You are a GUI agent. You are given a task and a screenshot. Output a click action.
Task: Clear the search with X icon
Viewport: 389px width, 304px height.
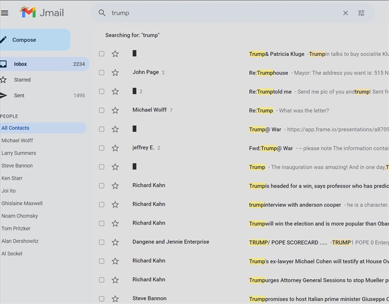click(346, 13)
